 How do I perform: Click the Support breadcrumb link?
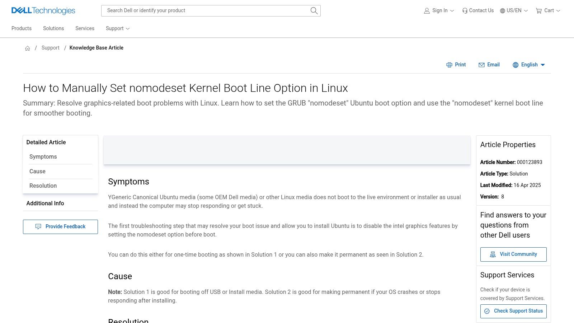click(x=50, y=48)
